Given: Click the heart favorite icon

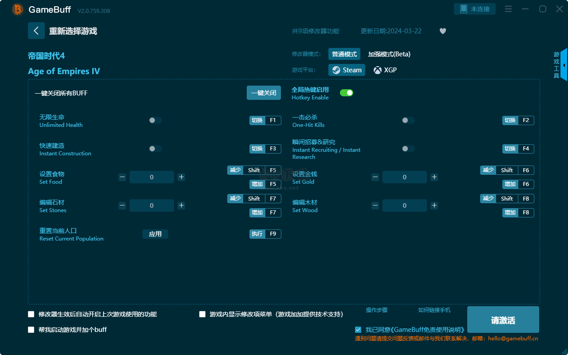Looking at the screenshot, I should point(443,31).
